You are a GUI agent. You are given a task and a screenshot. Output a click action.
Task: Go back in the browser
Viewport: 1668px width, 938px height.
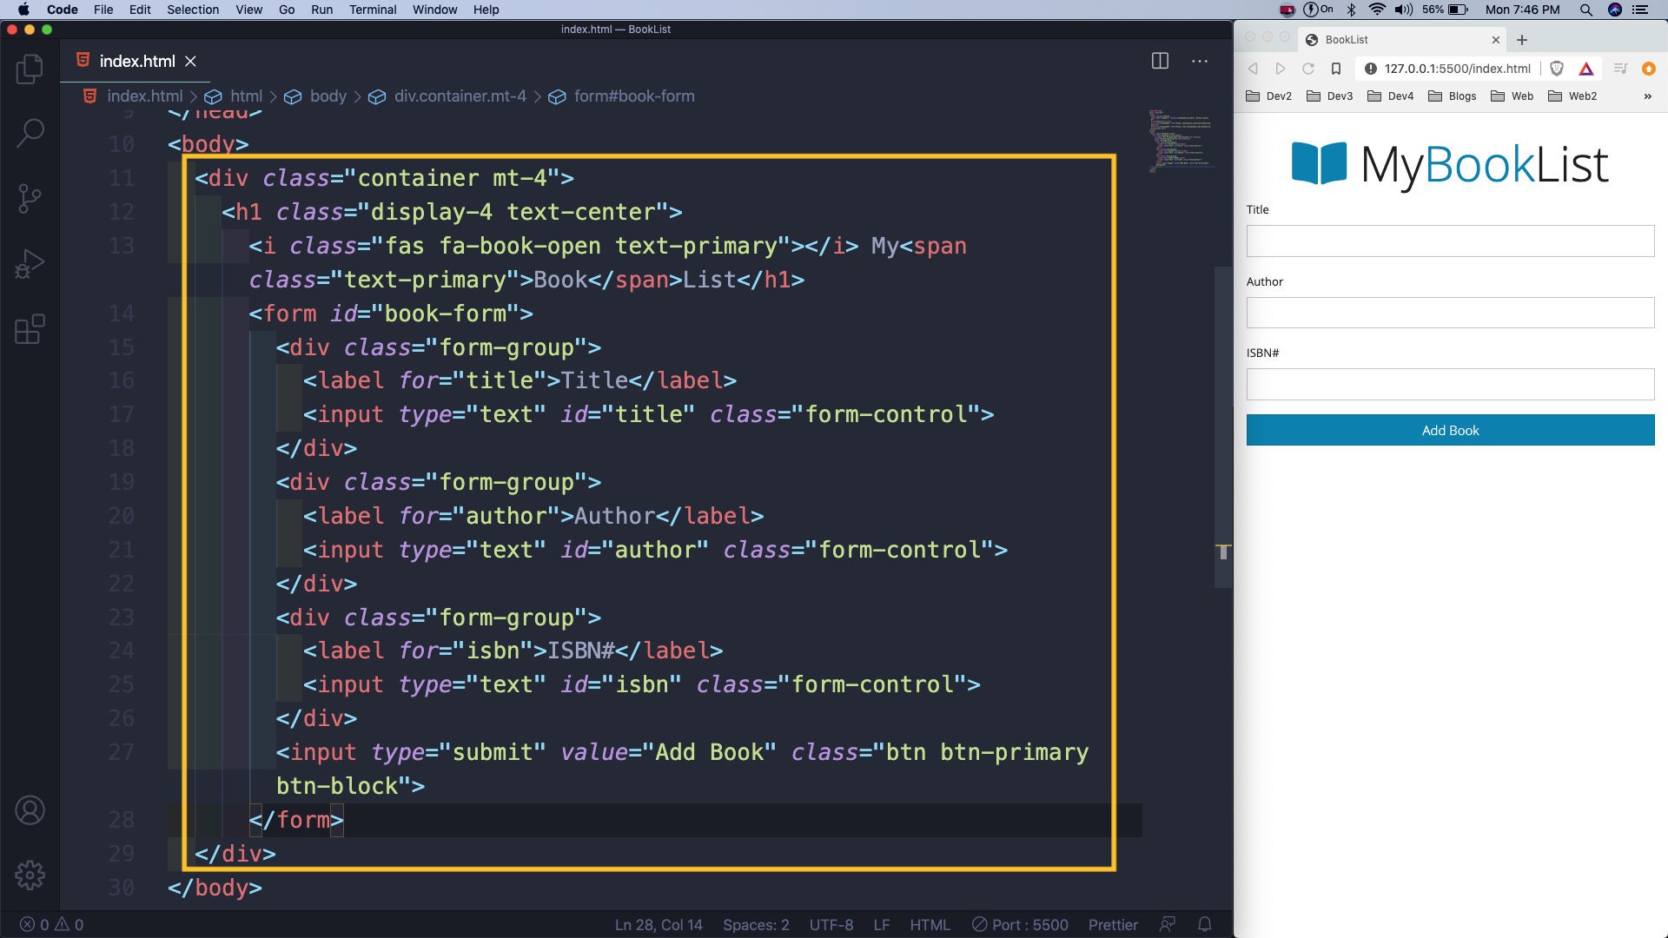pyautogui.click(x=1253, y=69)
